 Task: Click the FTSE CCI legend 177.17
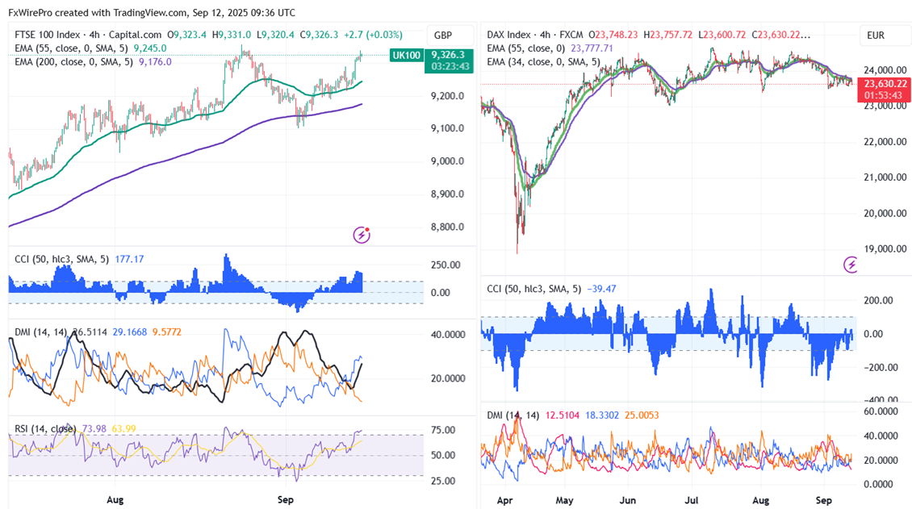(129, 259)
